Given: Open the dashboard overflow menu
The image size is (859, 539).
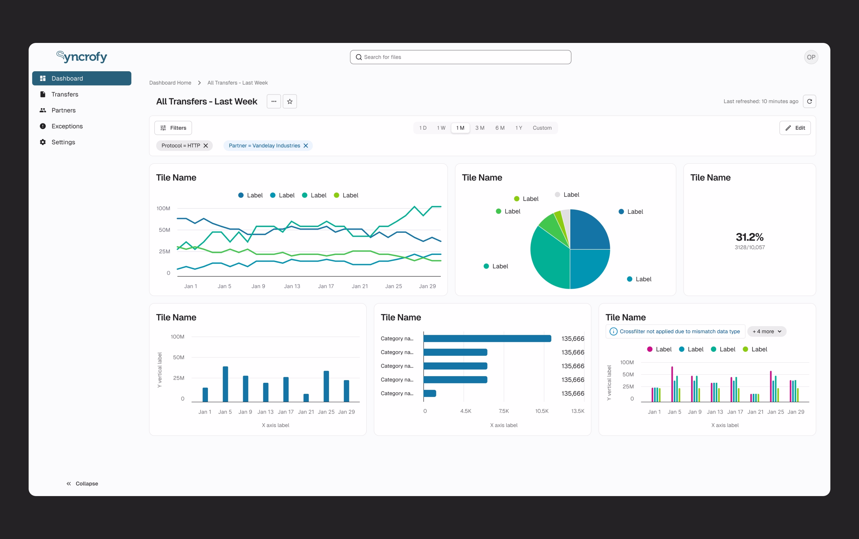Looking at the screenshot, I should click(x=273, y=101).
